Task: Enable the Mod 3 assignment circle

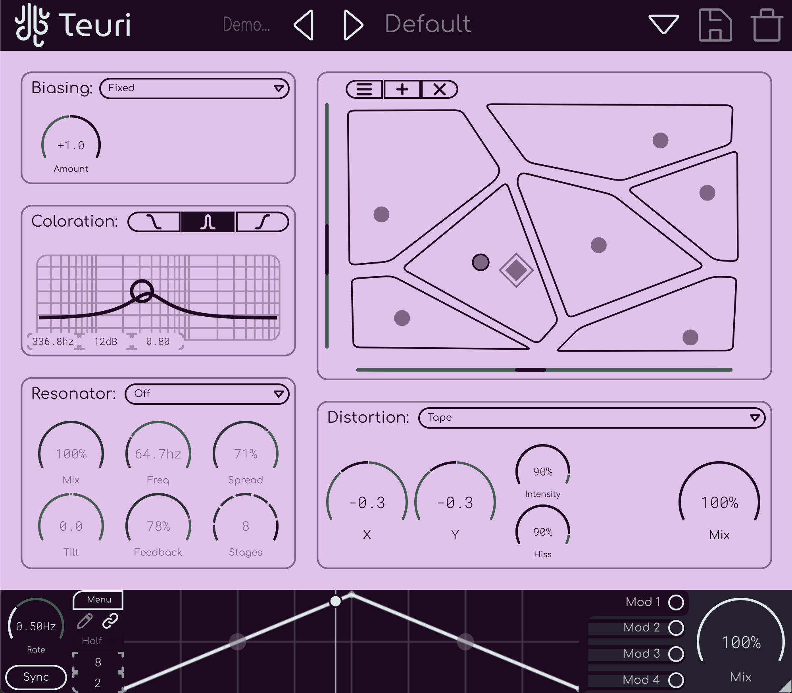Action: click(676, 654)
